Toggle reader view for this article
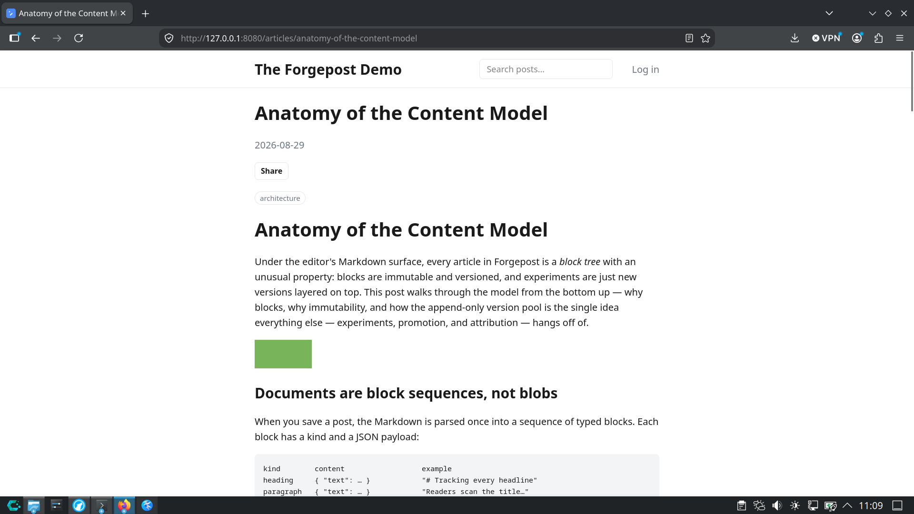Viewport: 914px width, 514px height. (689, 38)
